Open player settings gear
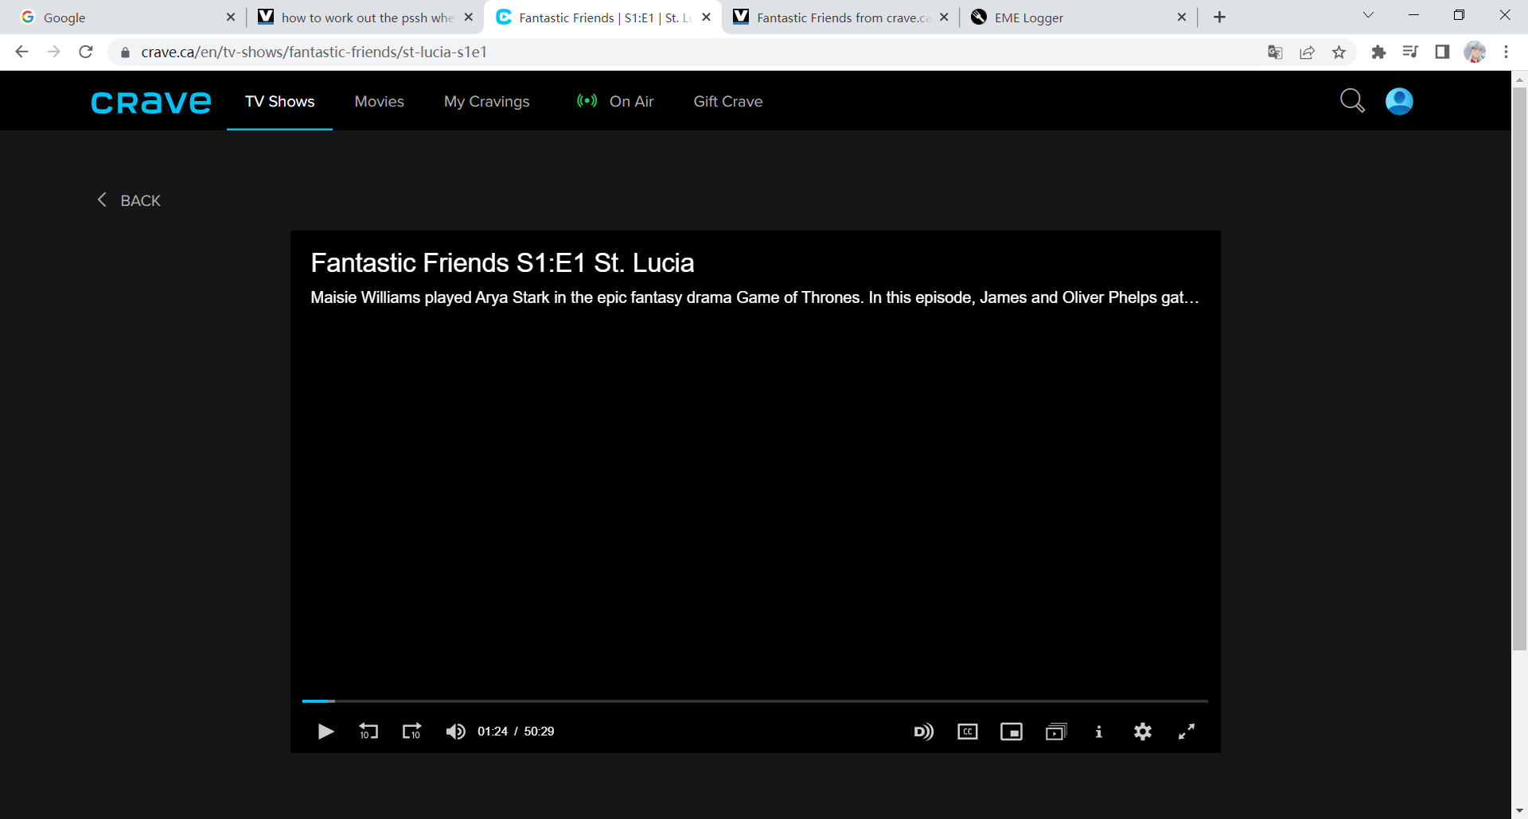 1143,732
